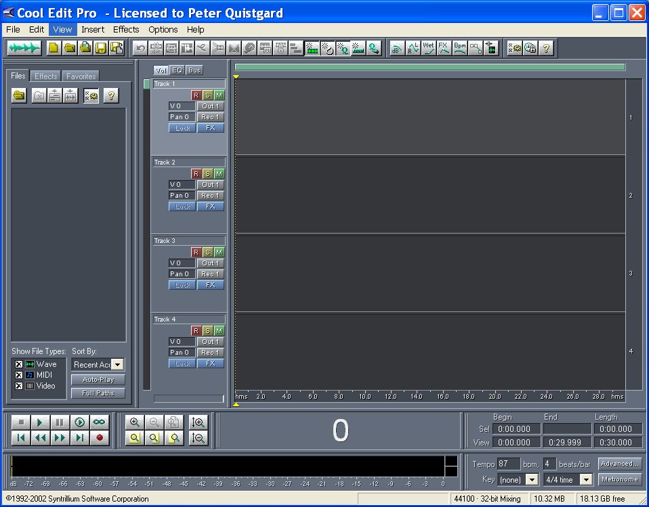Open Track 1 Out 1 device selector
Image resolution: width=649 pixels, height=507 pixels.
pyautogui.click(x=210, y=106)
